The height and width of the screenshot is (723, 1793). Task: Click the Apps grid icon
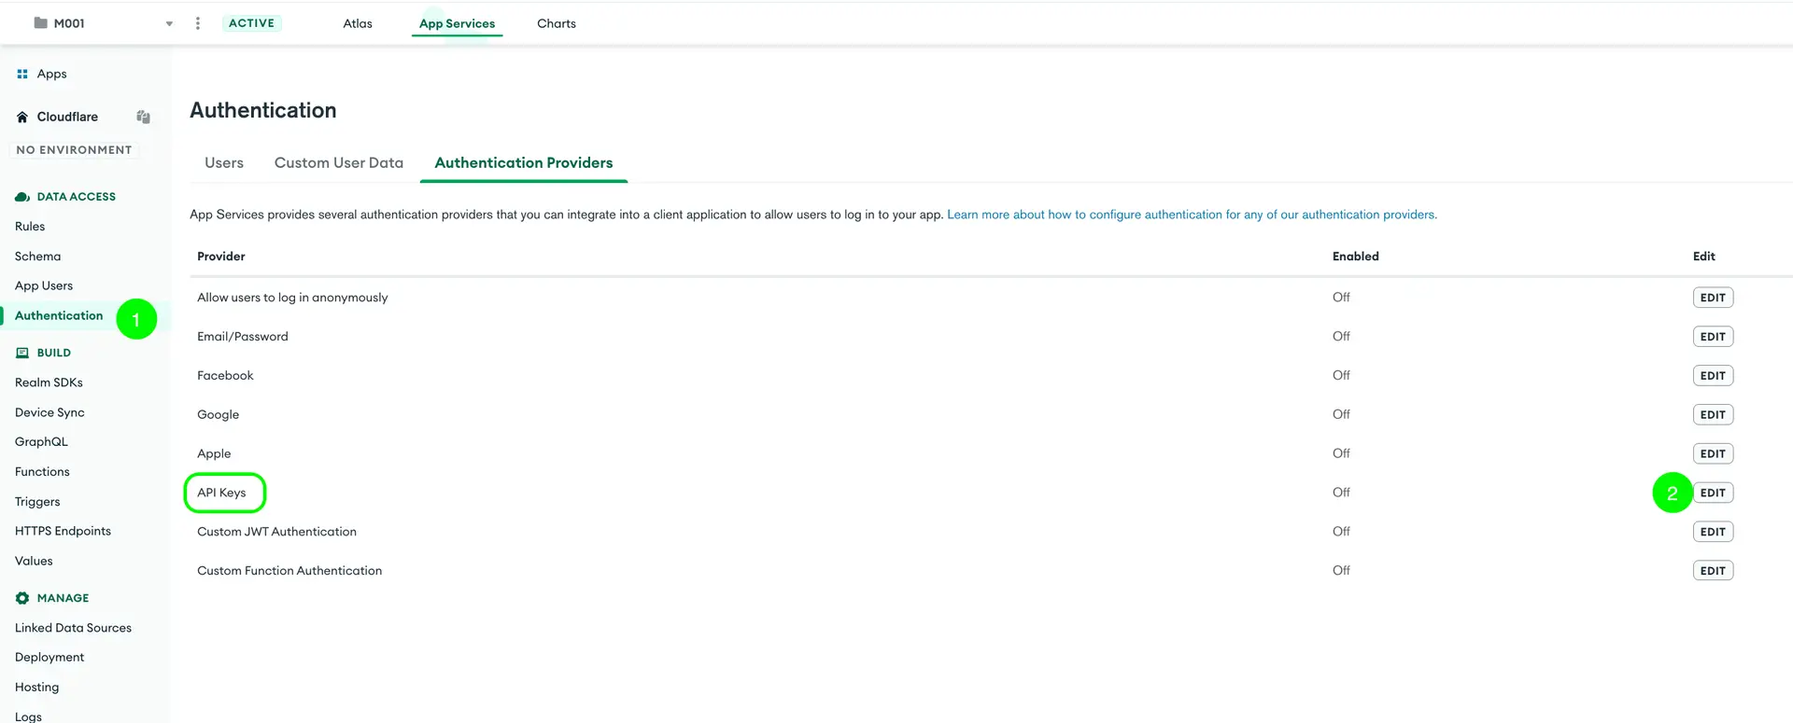pos(22,74)
